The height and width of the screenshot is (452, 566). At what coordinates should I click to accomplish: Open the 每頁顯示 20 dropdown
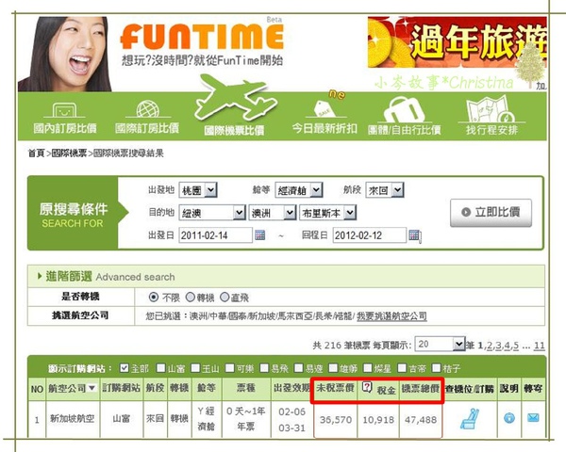pos(440,344)
